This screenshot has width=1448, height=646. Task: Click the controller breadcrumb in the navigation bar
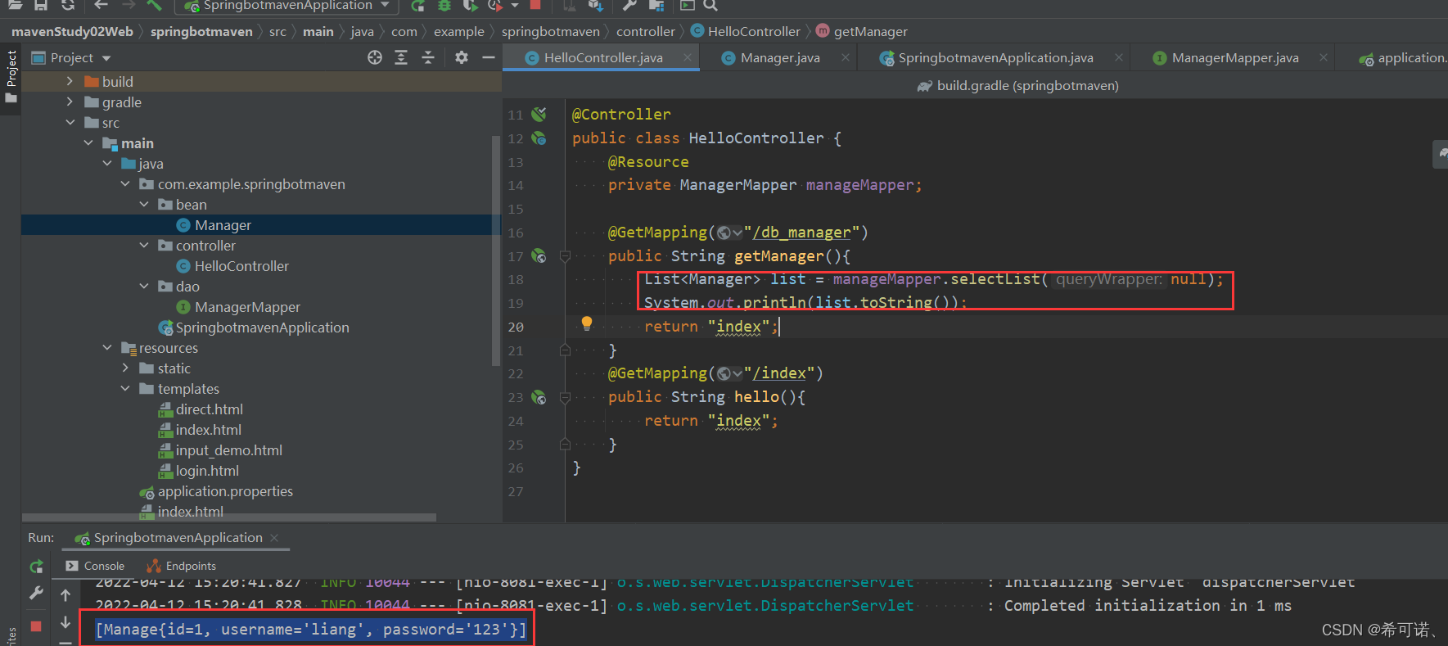pos(646,32)
